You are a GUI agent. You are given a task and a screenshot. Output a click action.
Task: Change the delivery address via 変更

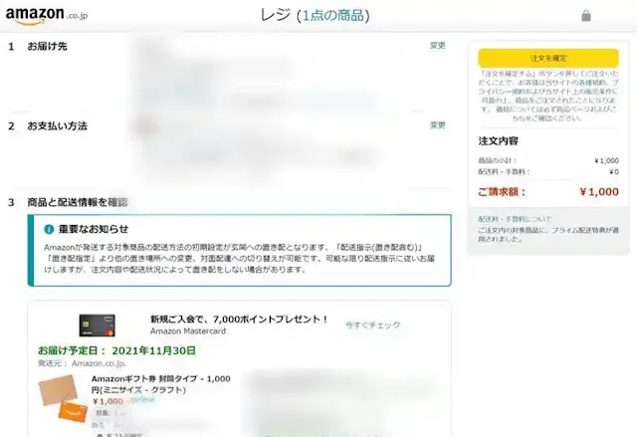(x=438, y=46)
